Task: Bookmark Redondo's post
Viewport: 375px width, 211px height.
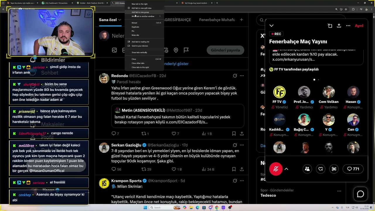Action: tap(234, 134)
